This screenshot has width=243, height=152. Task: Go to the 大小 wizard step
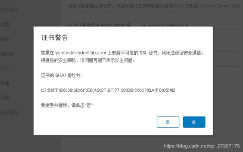point(4,69)
